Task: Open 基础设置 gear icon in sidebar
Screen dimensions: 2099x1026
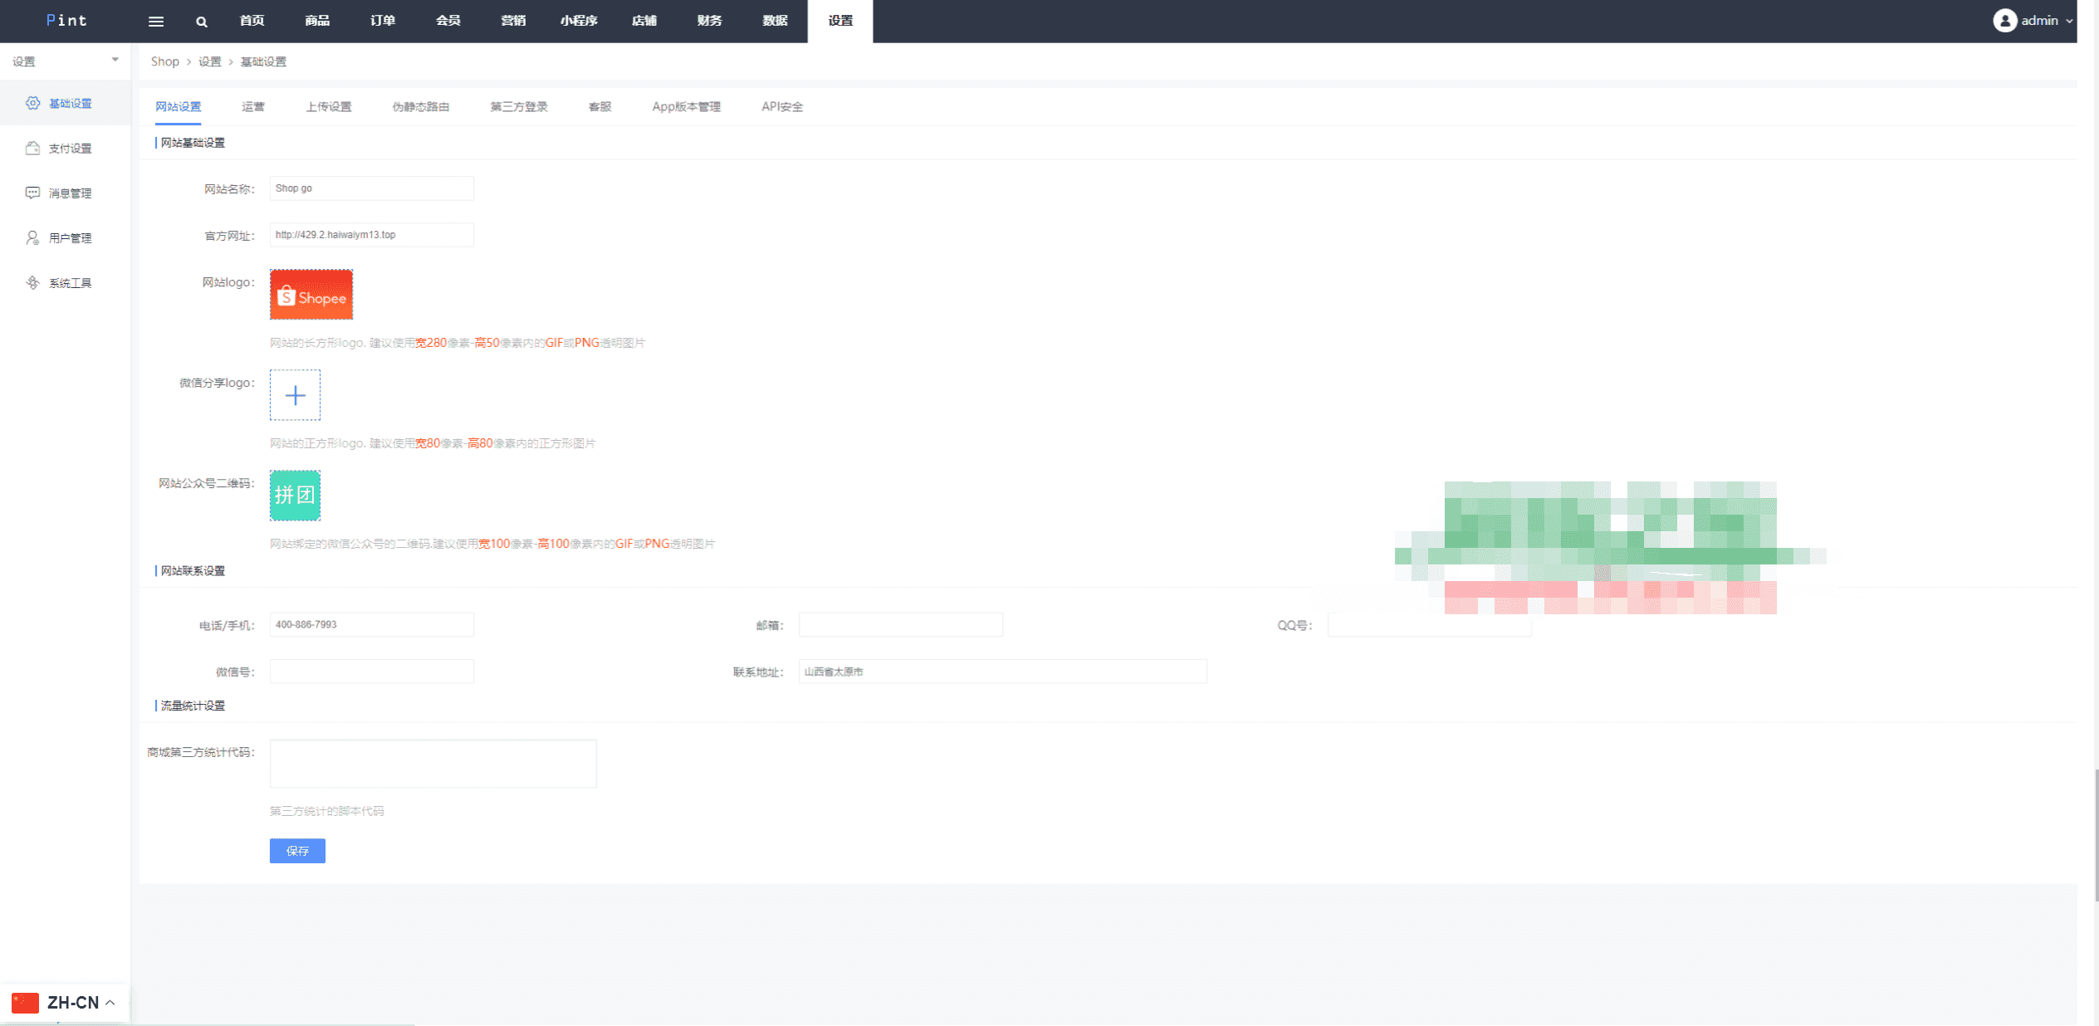Action: (32, 103)
